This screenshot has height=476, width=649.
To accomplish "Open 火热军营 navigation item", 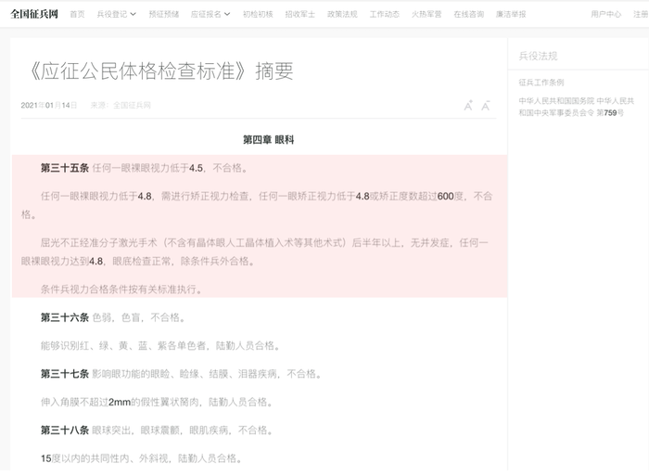I will (426, 14).
